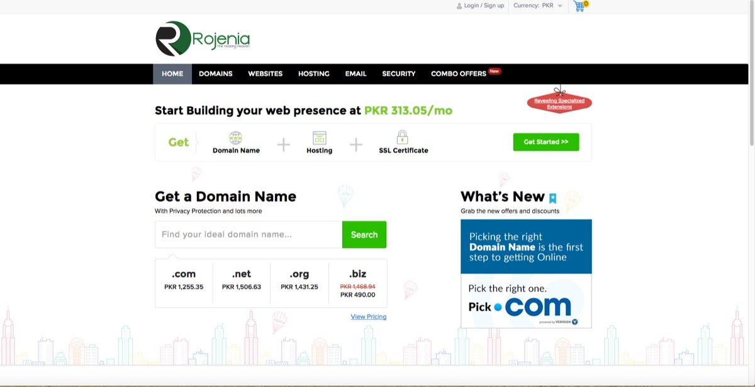Click the PKR 490.00 discounted price
Screen dimensions: 755x387
357,294
